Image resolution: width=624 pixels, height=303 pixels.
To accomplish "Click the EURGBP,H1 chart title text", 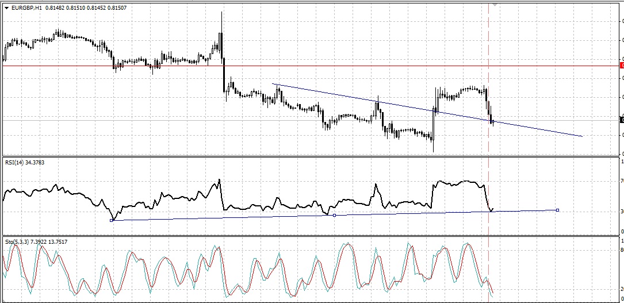I will (26, 7).
